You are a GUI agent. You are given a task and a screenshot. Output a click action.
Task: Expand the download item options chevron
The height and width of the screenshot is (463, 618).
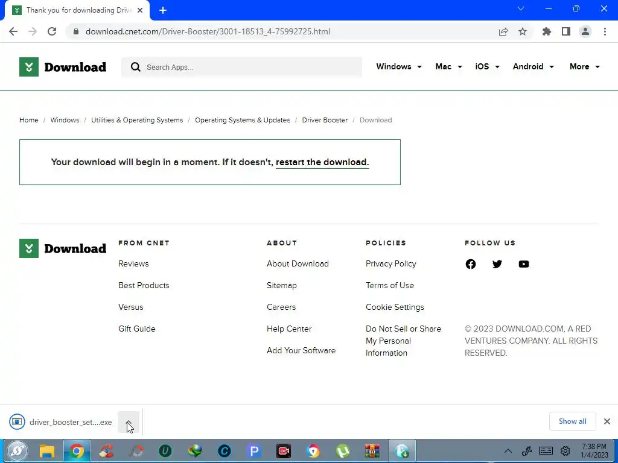[129, 422]
